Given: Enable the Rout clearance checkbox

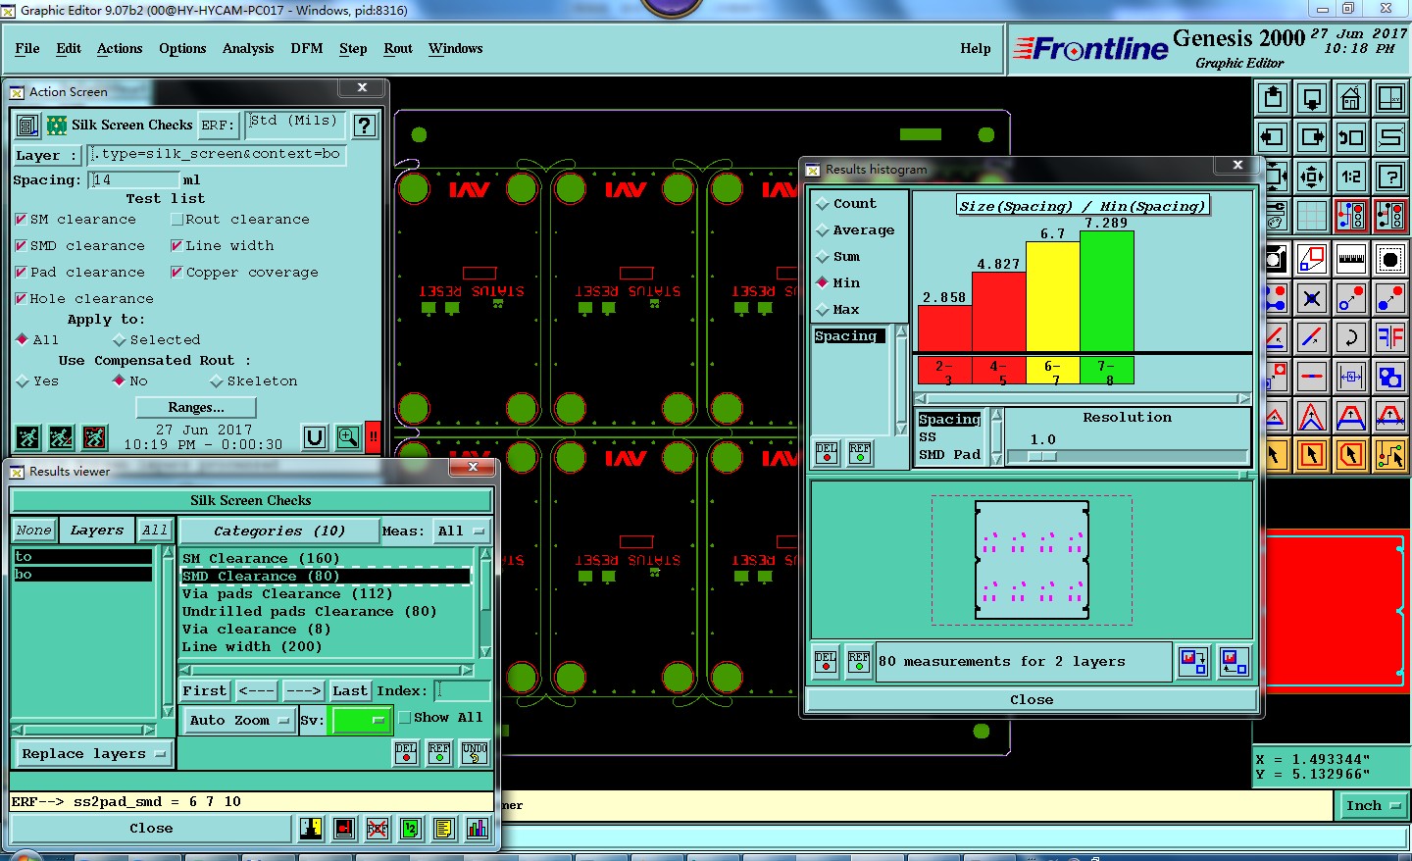Looking at the screenshot, I should [x=176, y=219].
